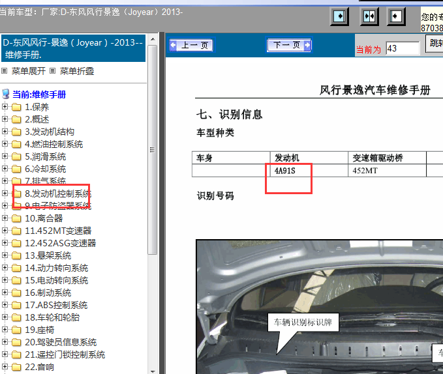This screenshot has height=374, width=443.
Task: Click the folder icon for 14.动力转向系统
Action: [16, 268]
